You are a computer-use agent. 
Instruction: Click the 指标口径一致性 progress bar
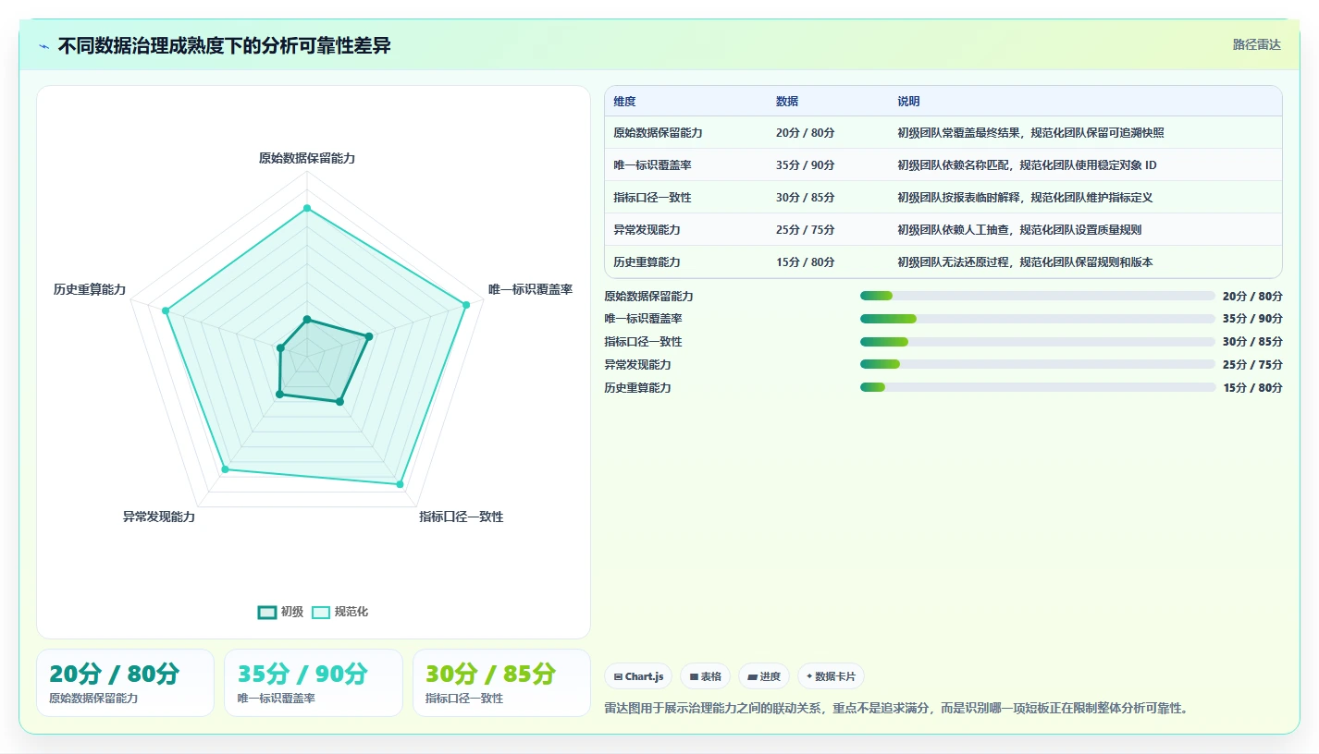pos(1037,342)
